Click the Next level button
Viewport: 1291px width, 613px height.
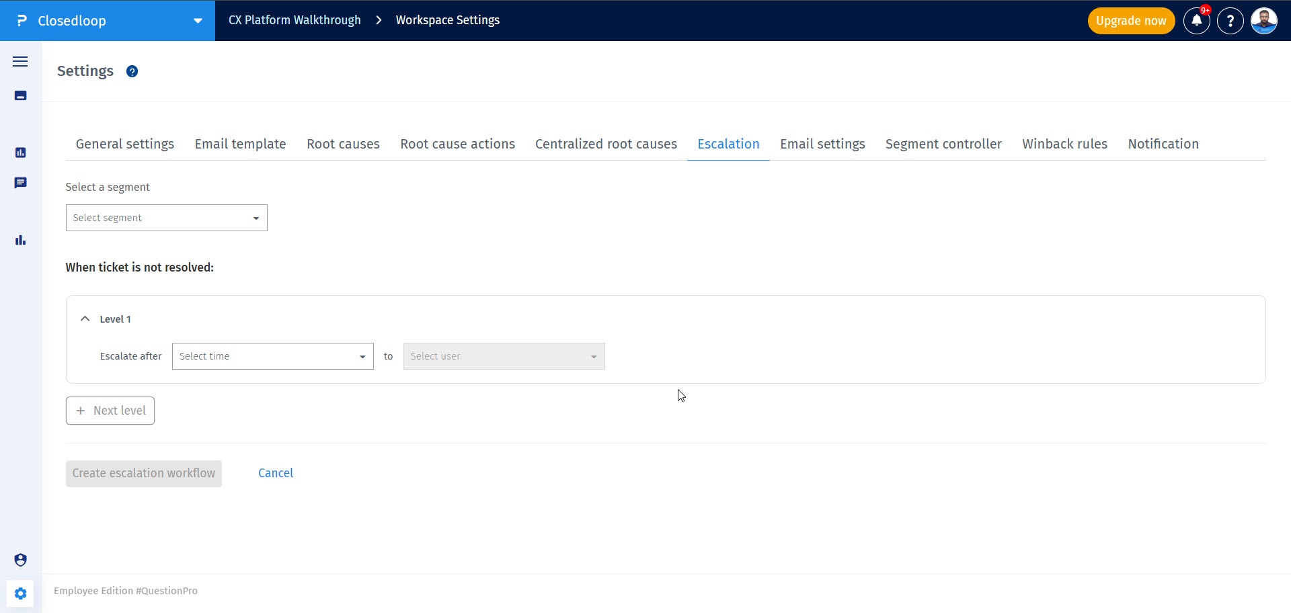tap(110, 411)
